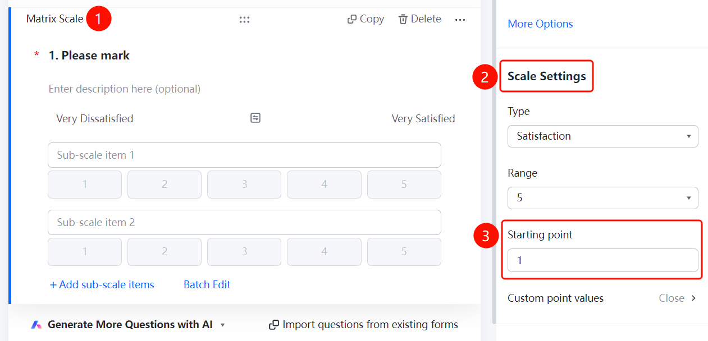Click the Batch Edit link

pyautogui.click(x=207, y=285)
